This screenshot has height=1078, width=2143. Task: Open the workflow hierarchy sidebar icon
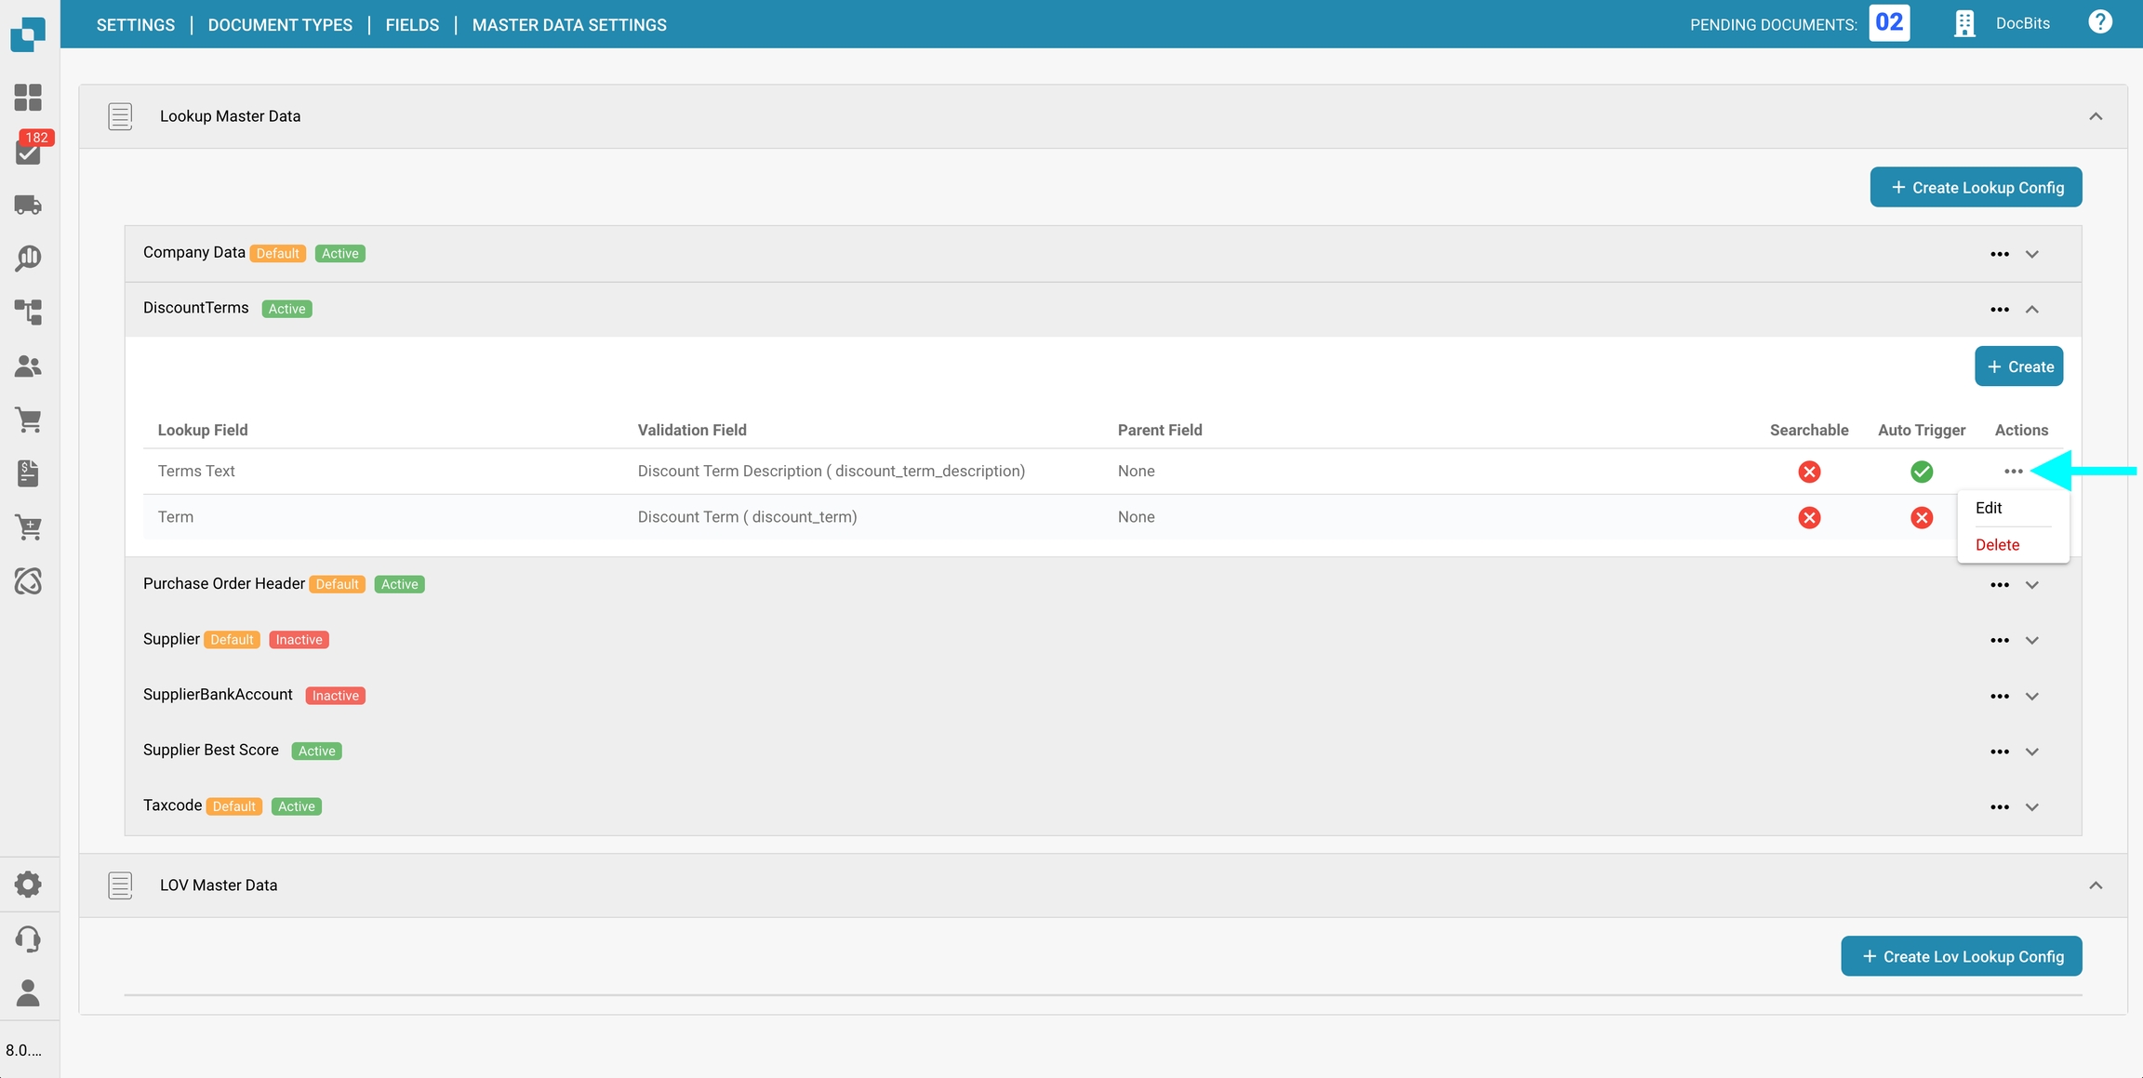click(28, 312)
